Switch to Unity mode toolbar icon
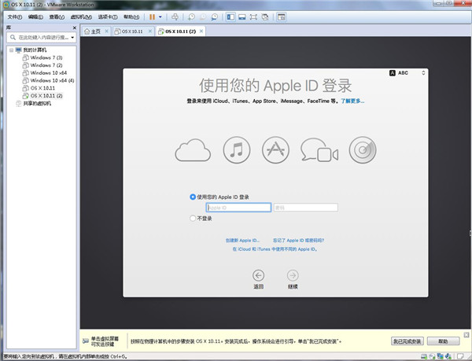This screenshot has height=361, width=472. coord(265,17)
